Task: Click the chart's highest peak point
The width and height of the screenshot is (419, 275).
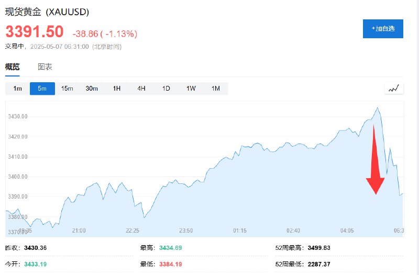Action: [x=377, y=108]
